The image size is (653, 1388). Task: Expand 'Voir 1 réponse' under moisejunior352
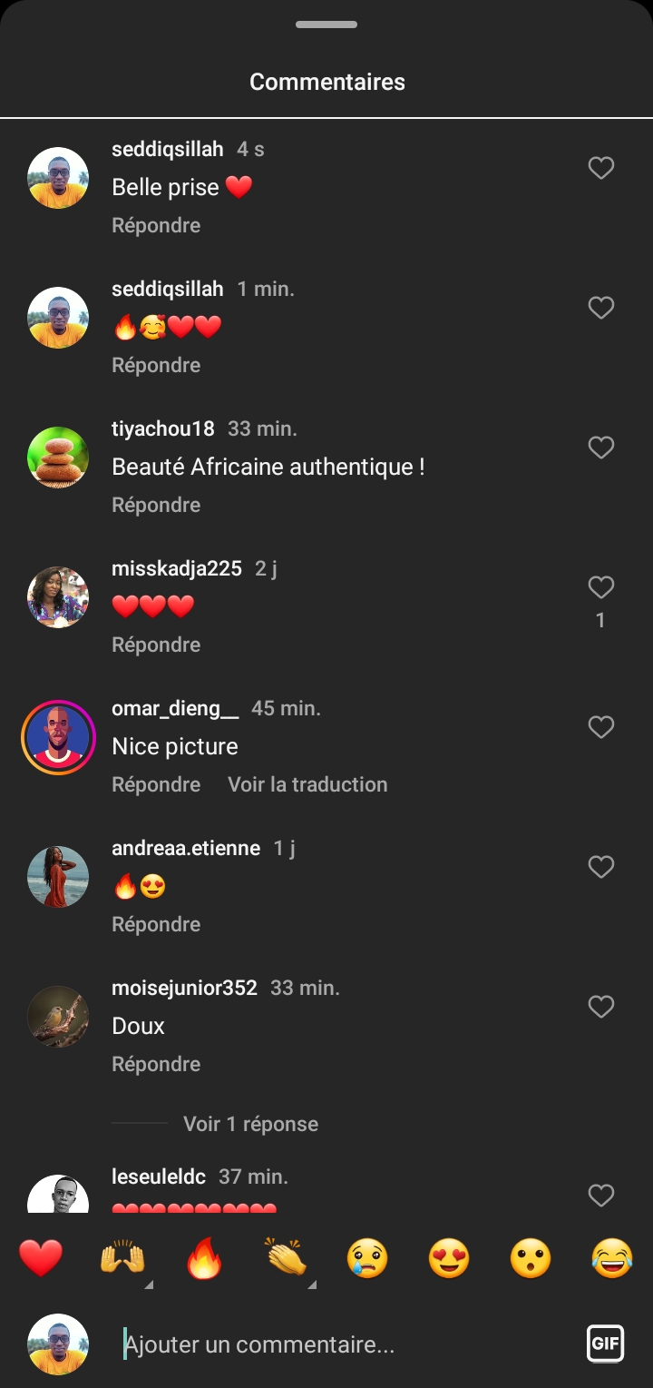[x=250, y=1124]
